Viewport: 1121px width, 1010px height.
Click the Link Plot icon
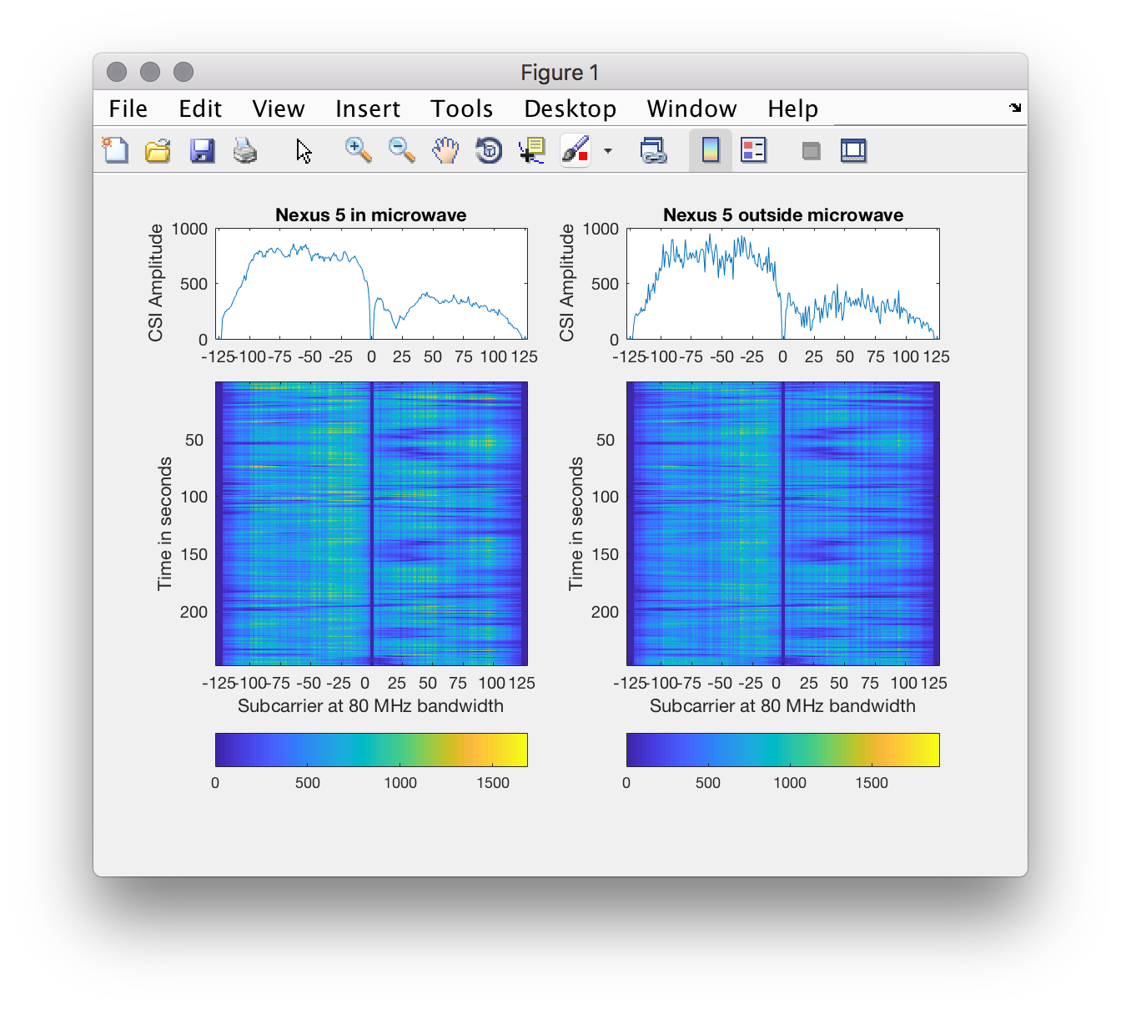click(653, 150)
